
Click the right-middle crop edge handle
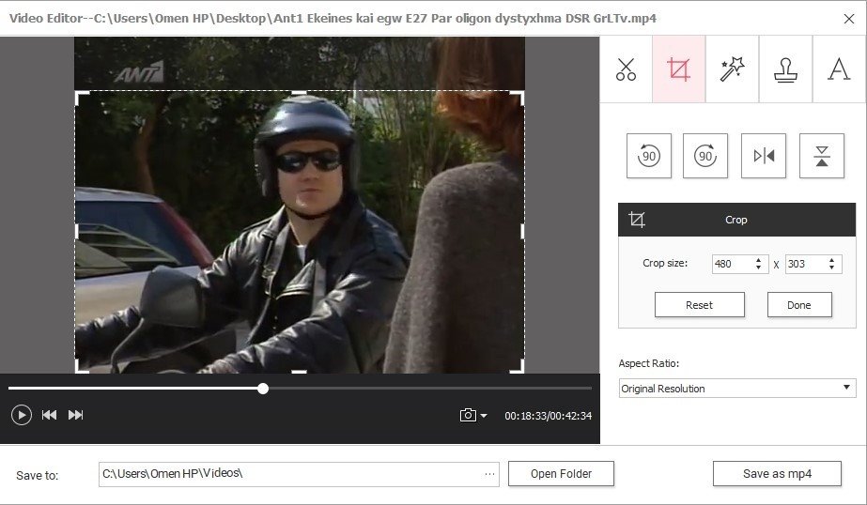point(522,232)
